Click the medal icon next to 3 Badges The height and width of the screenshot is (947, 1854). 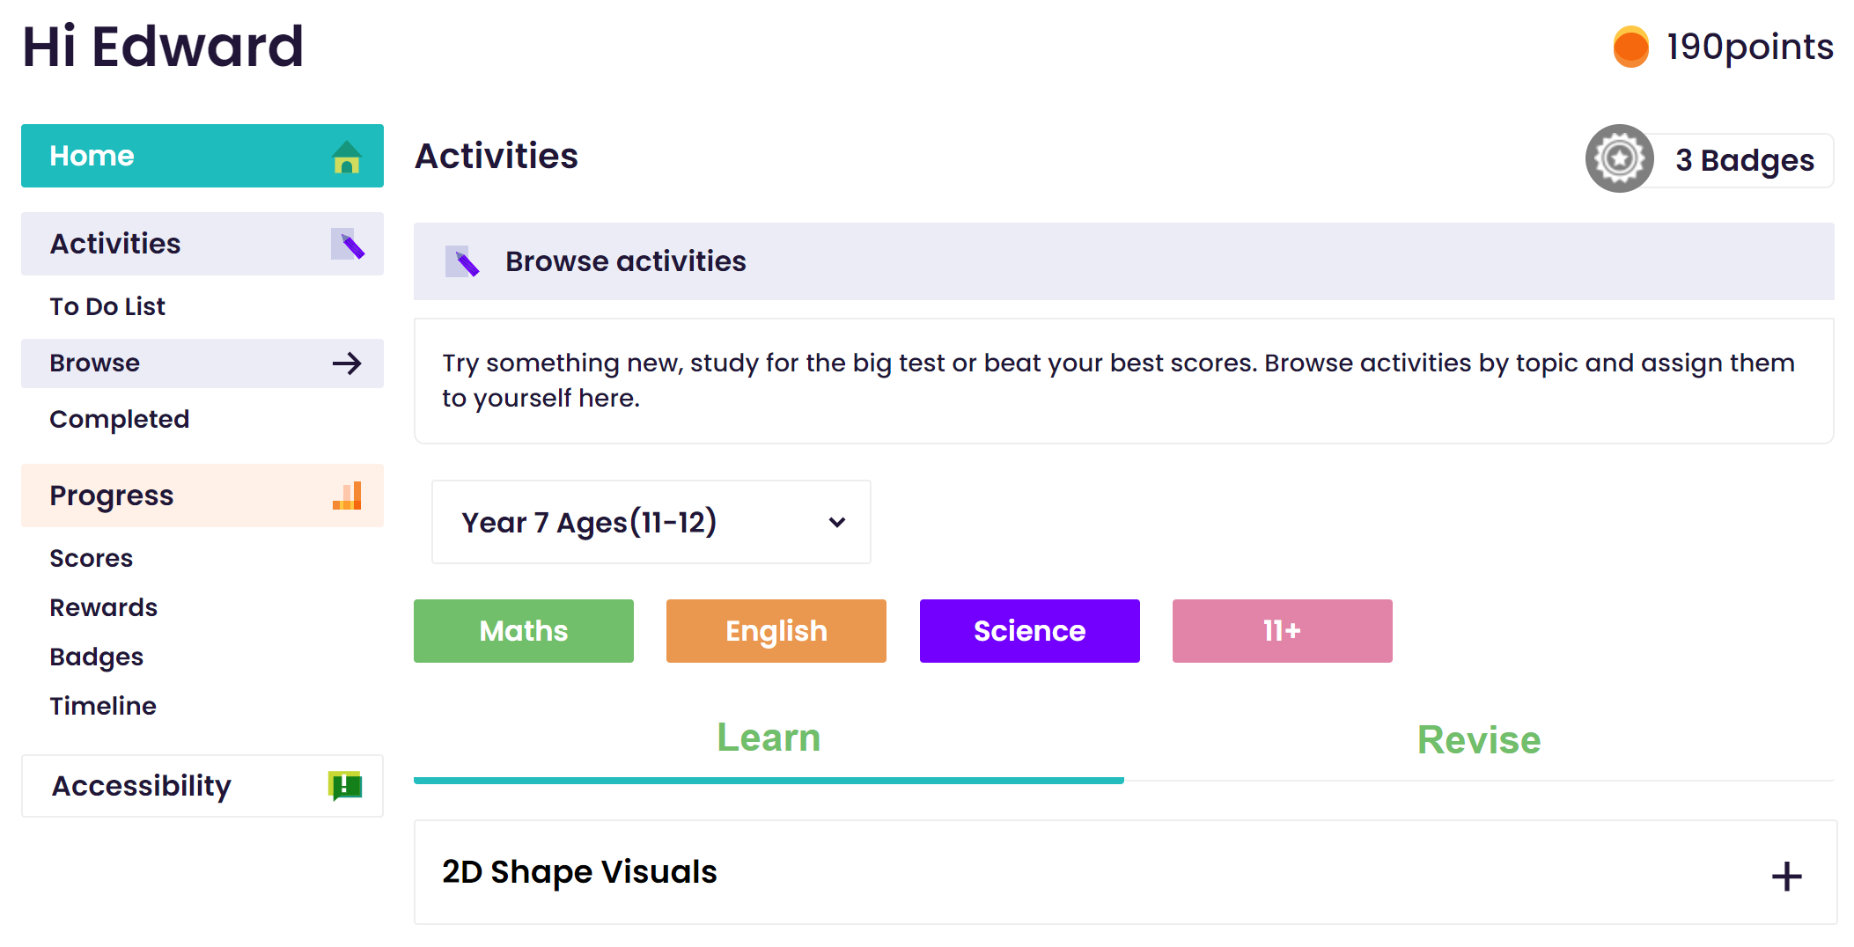(1619, 158)
